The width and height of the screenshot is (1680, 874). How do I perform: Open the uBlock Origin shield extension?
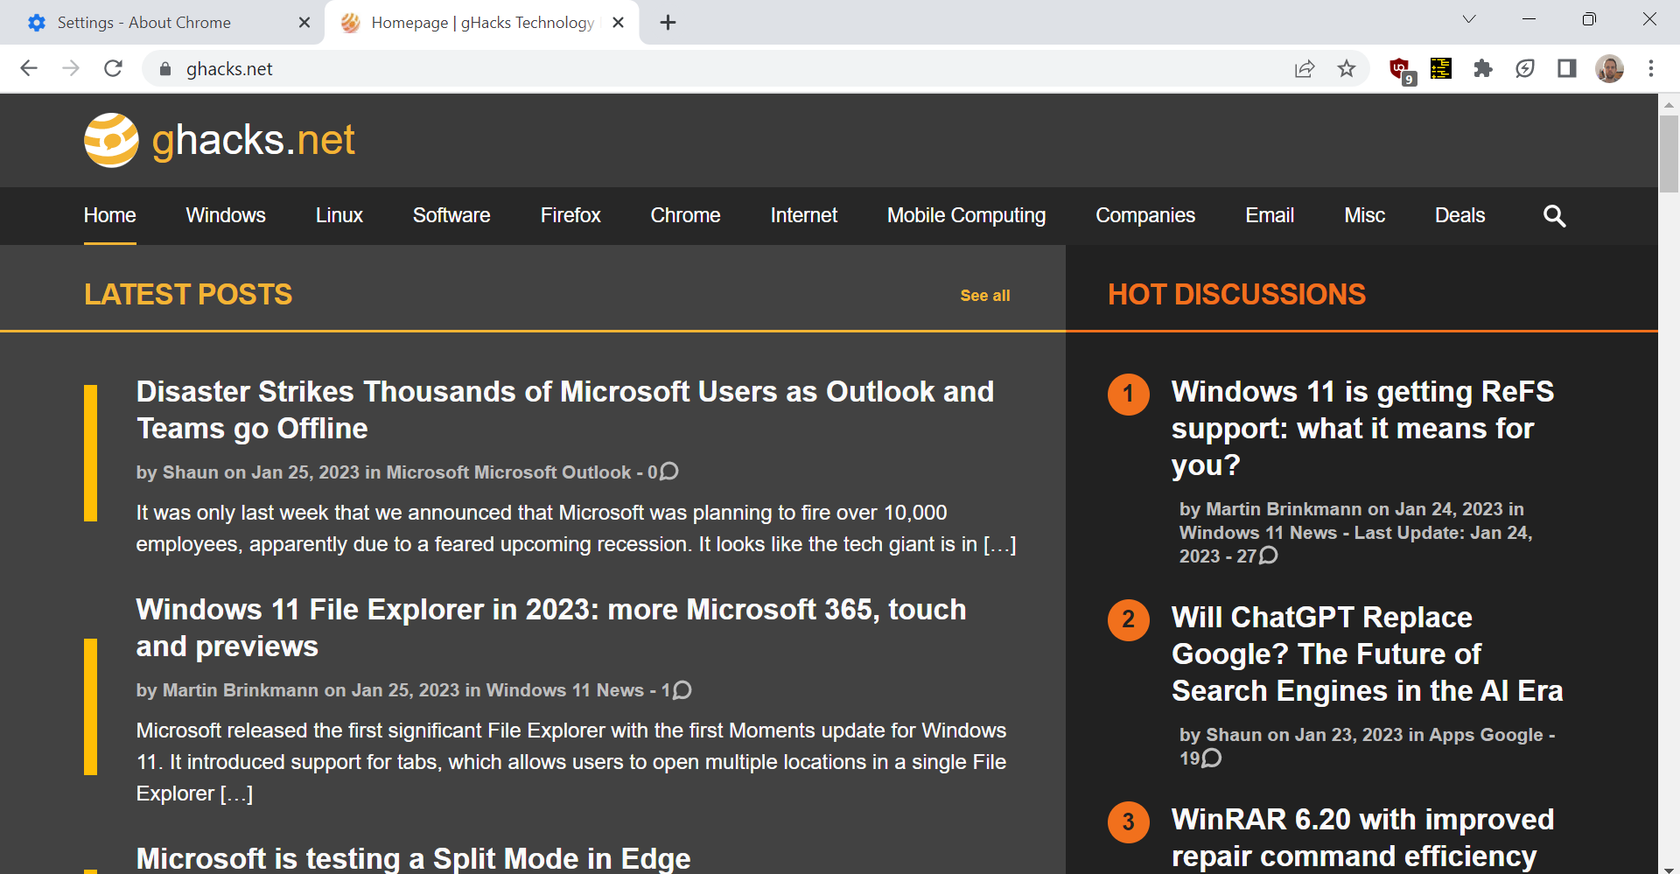click(x=1401, y=69)
